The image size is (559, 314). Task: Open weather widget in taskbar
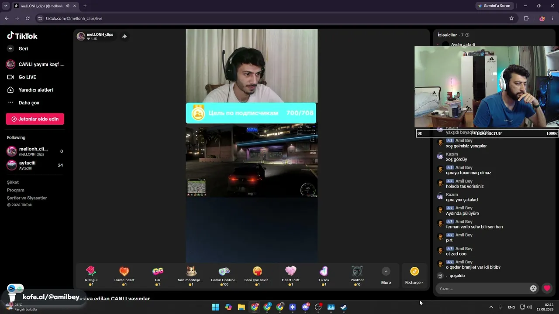(21, 307)
